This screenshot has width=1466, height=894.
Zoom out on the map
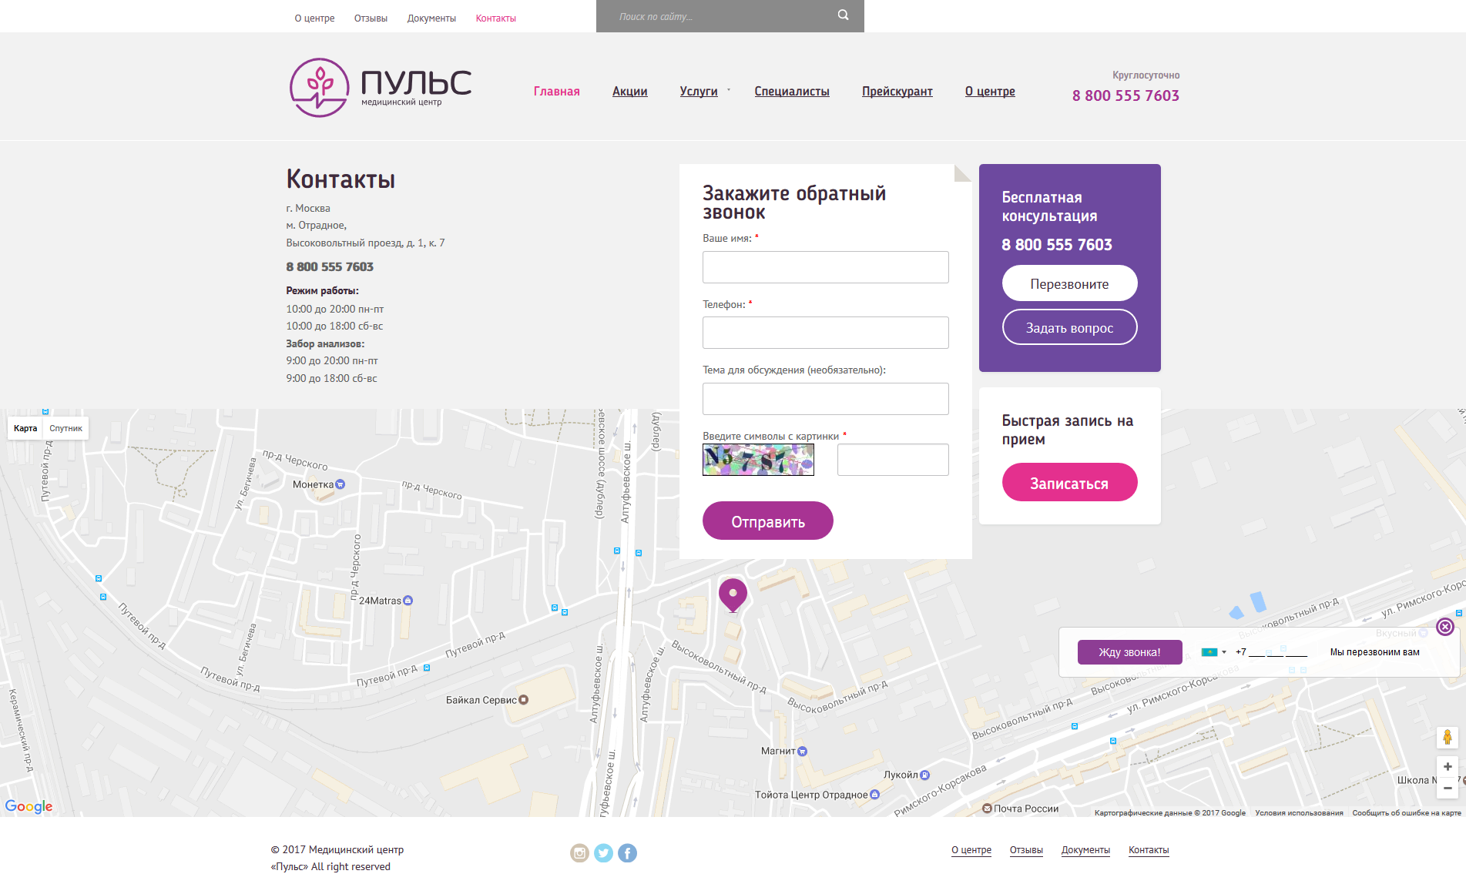point(1448,788)
